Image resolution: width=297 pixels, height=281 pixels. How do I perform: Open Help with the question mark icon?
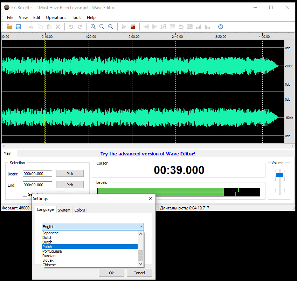(x=221, y=27)
